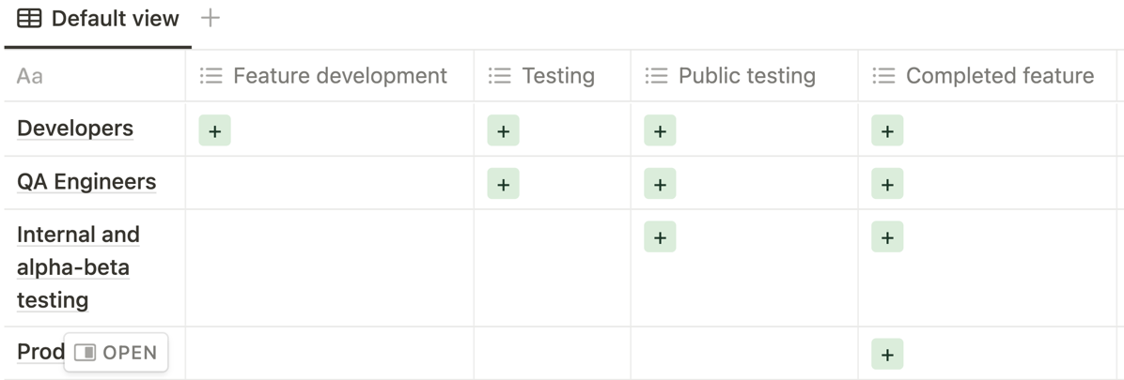Click the plus tag in Developers Completed feature

pyautogui.click(x=887, y=131)
